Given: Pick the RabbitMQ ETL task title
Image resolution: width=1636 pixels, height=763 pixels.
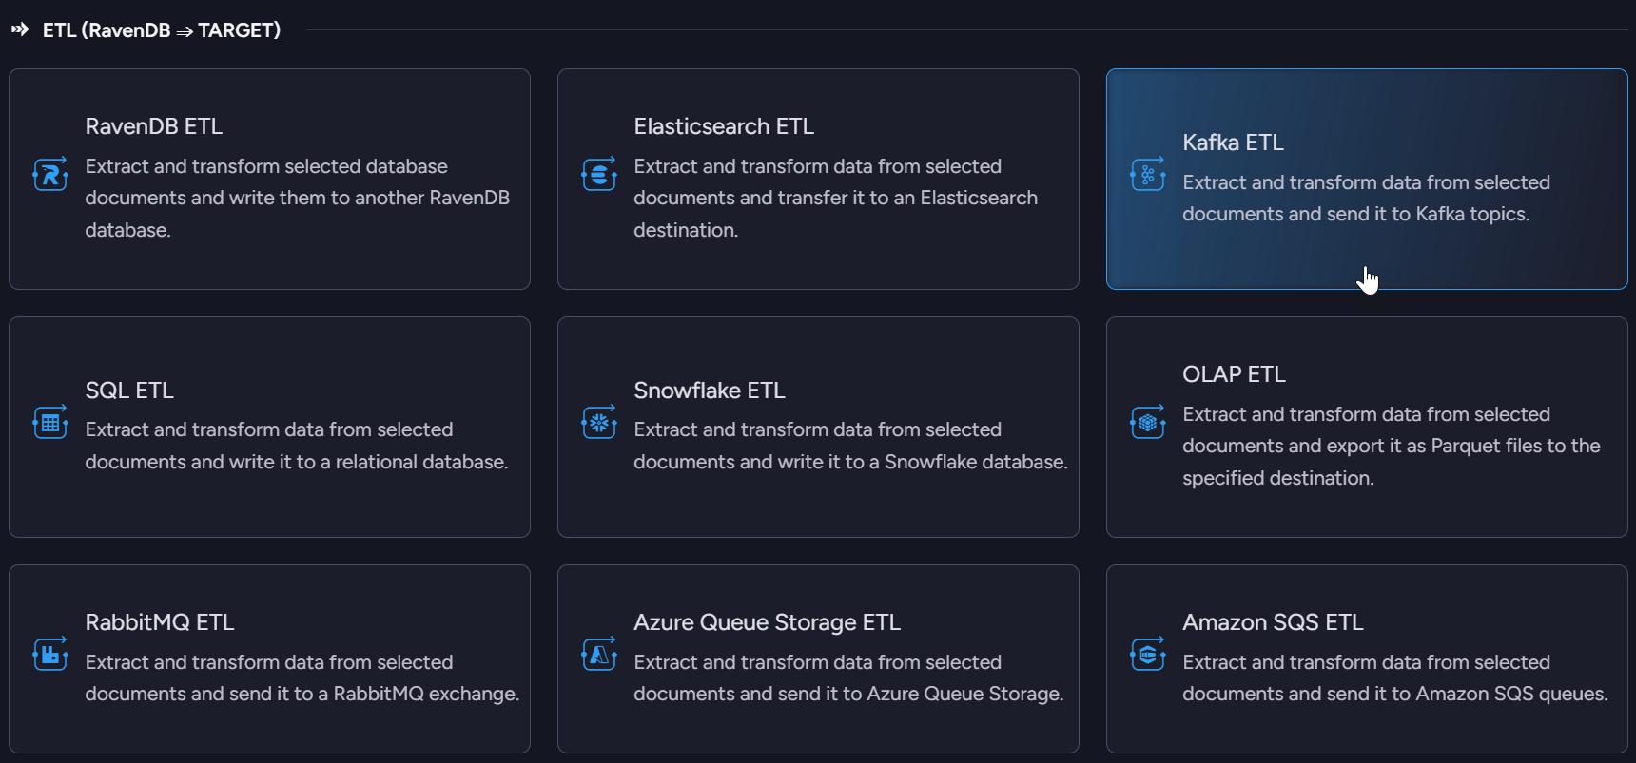Looking at the screenshot, I should click(160, 622).
